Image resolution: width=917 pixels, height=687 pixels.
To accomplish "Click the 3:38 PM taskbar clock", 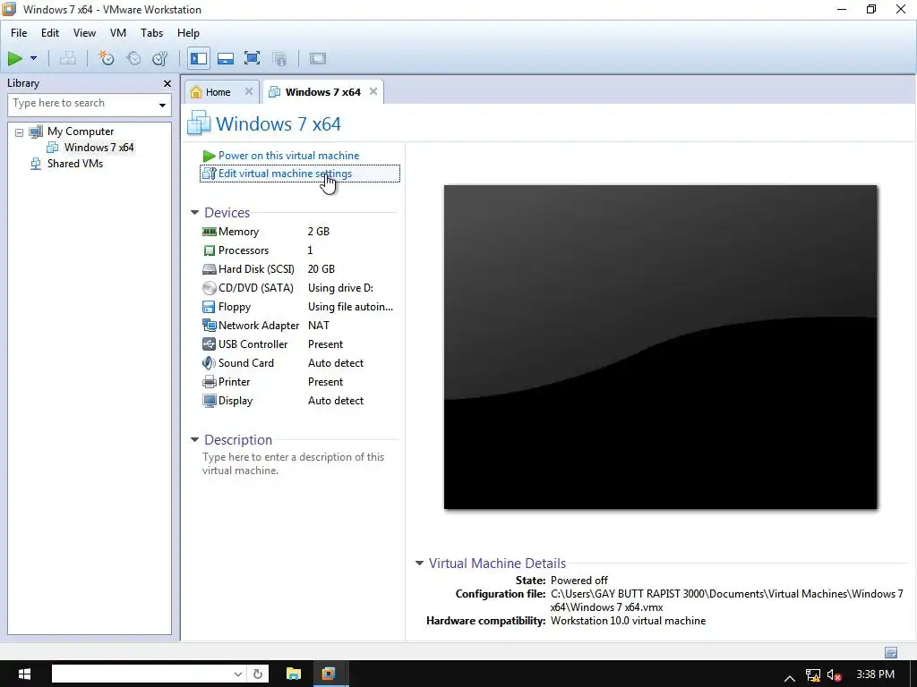I will pos(876,674).
